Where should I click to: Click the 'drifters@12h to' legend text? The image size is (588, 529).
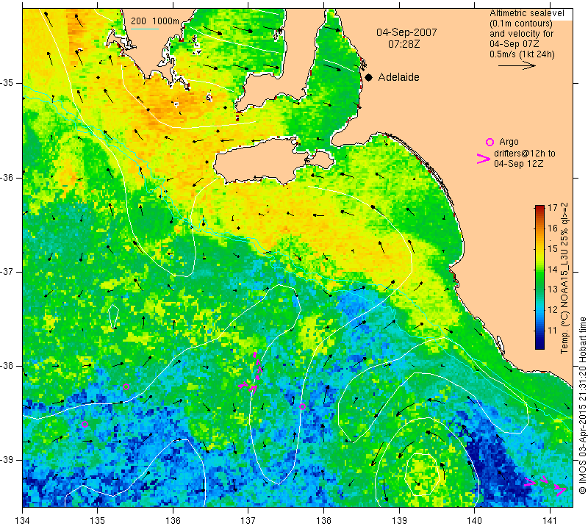pos(525,154)
